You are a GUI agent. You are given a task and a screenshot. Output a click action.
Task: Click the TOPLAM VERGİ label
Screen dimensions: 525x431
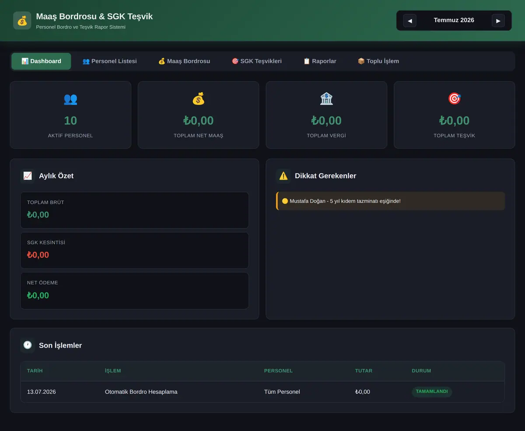326,136
